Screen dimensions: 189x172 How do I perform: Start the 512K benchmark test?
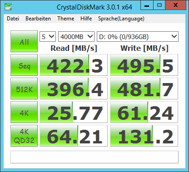24,88
